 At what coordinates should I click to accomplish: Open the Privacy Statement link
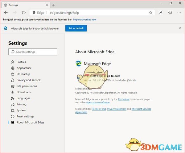[117, 109]
